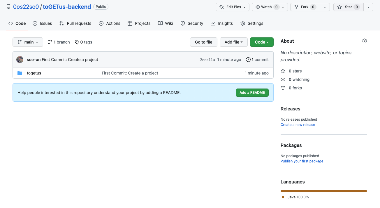Click Create a new release link
This screenshot has width=380, height=208.
pos(298,125)
